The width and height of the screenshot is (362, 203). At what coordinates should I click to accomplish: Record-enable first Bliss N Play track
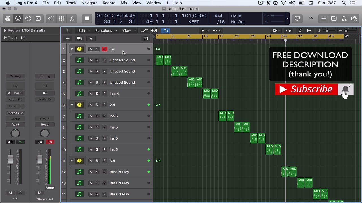[x=104, y=172]
